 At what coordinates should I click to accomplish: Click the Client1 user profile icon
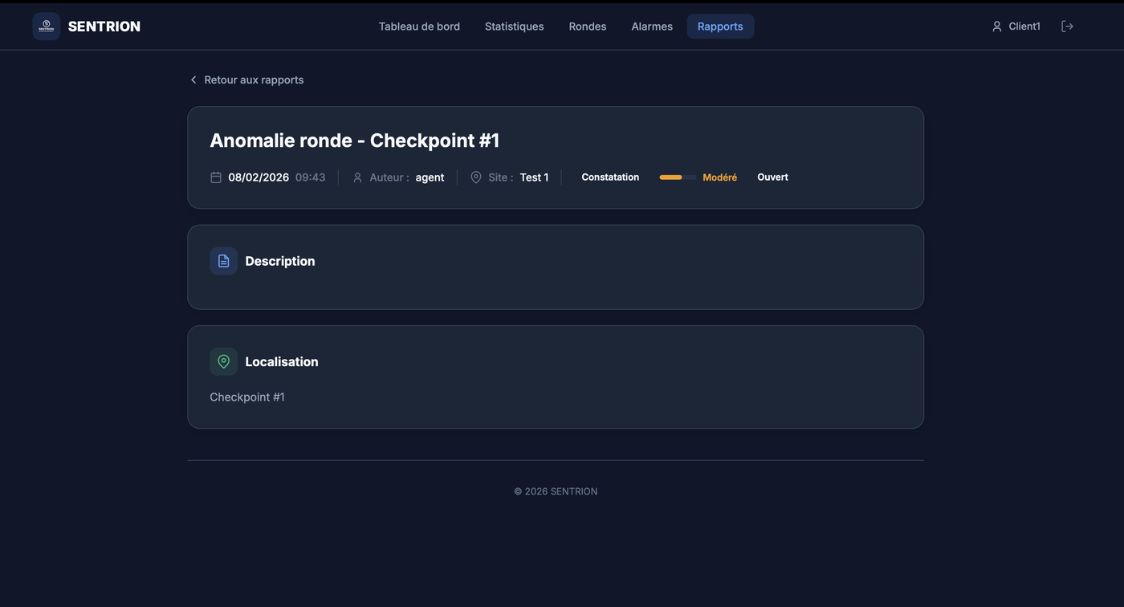(x=996, y=26)
